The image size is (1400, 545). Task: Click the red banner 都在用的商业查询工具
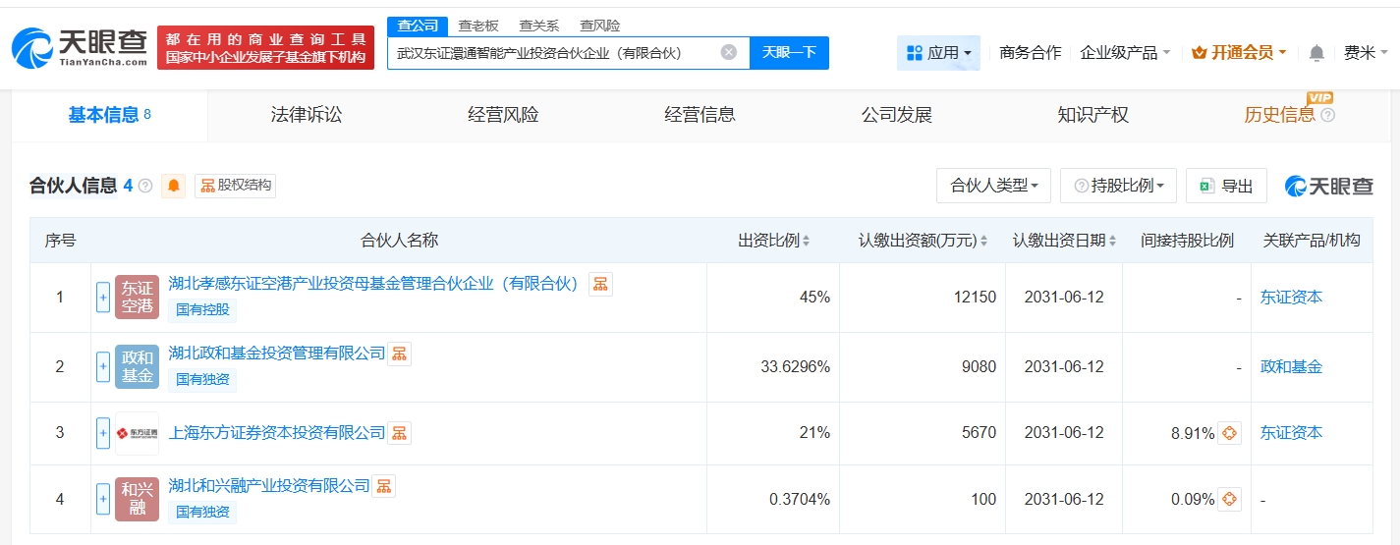click(265, 47)
